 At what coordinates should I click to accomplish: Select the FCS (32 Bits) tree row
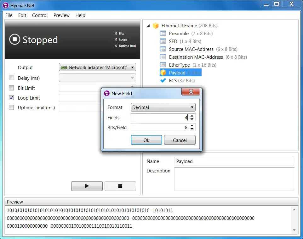pos(177,81)
